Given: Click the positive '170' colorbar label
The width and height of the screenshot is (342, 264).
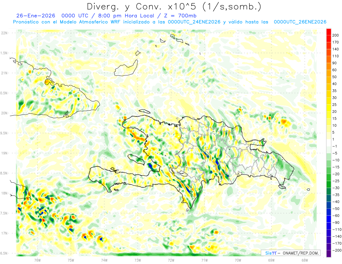Looking at the screenshot, I should click(x=336, y=42).
